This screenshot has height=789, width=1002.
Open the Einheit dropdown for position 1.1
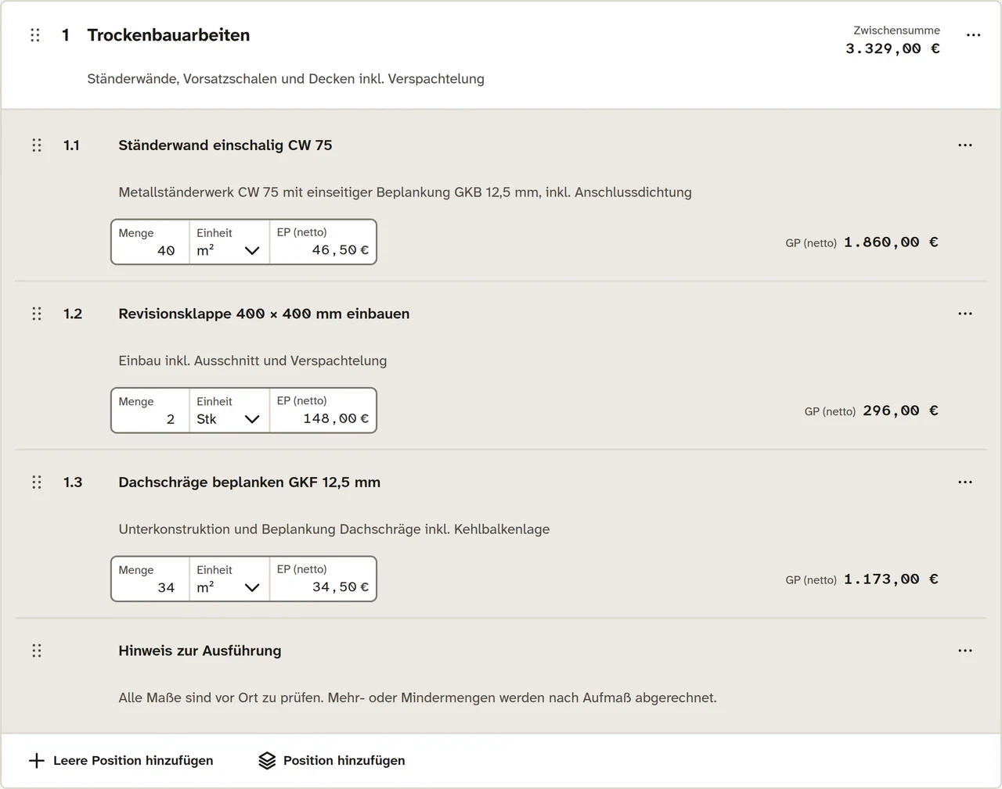tap(229, 242)
